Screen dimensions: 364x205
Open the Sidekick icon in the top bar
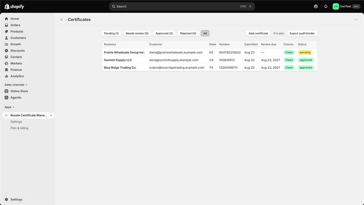tap(316, 6)
